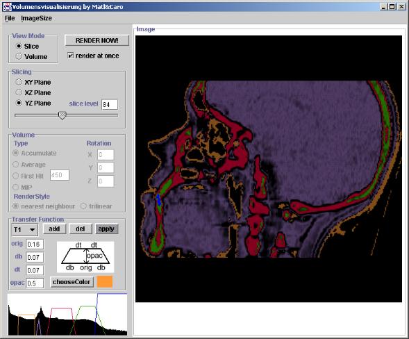The image size is (409, 339).
Task: Click the del transfer function button
Action: coord(81,229)
